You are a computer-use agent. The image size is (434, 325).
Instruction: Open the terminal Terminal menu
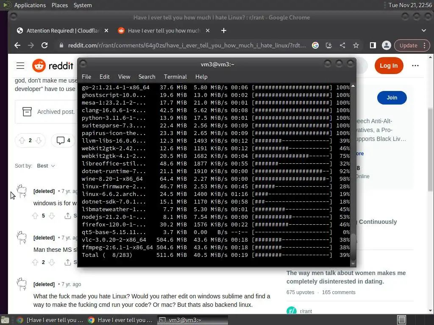tap(175, 77)
